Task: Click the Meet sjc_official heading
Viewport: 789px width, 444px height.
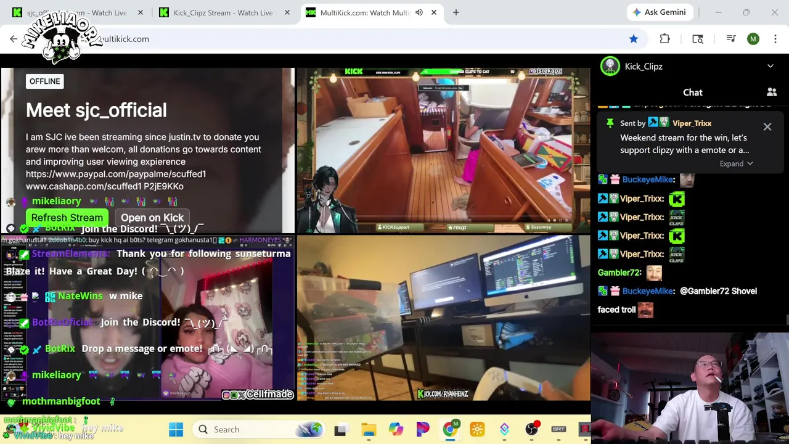Action: click(96, 110)
